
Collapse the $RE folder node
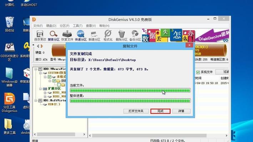[x=50, y=81]
